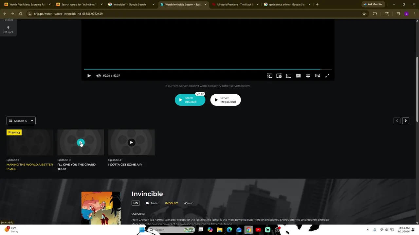The width and height of the screenshot is (419, 235).
Task: Cast the video to another device
Action: 289,76
